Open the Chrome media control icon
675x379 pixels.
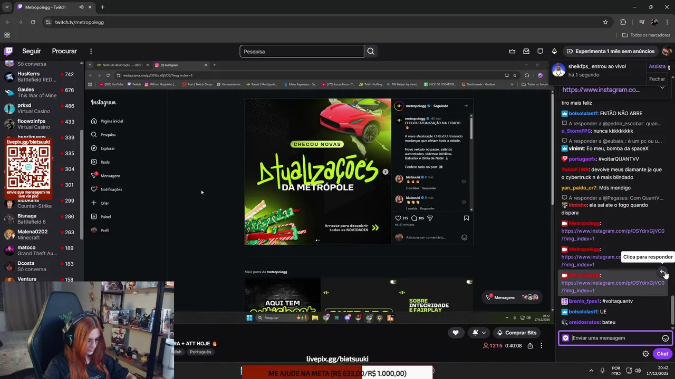pyautogui.click(x=642, y=22)
